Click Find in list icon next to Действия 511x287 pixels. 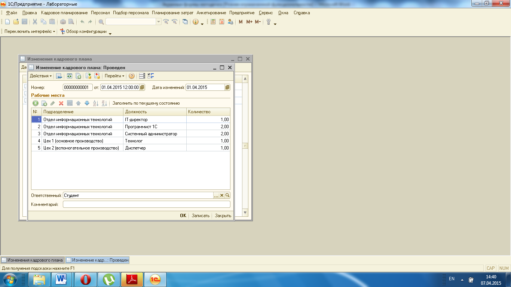59,76
